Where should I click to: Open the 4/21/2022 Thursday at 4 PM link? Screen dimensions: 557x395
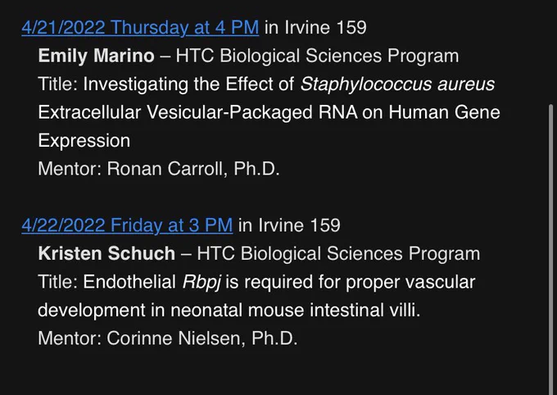click(x=140, y=28)
